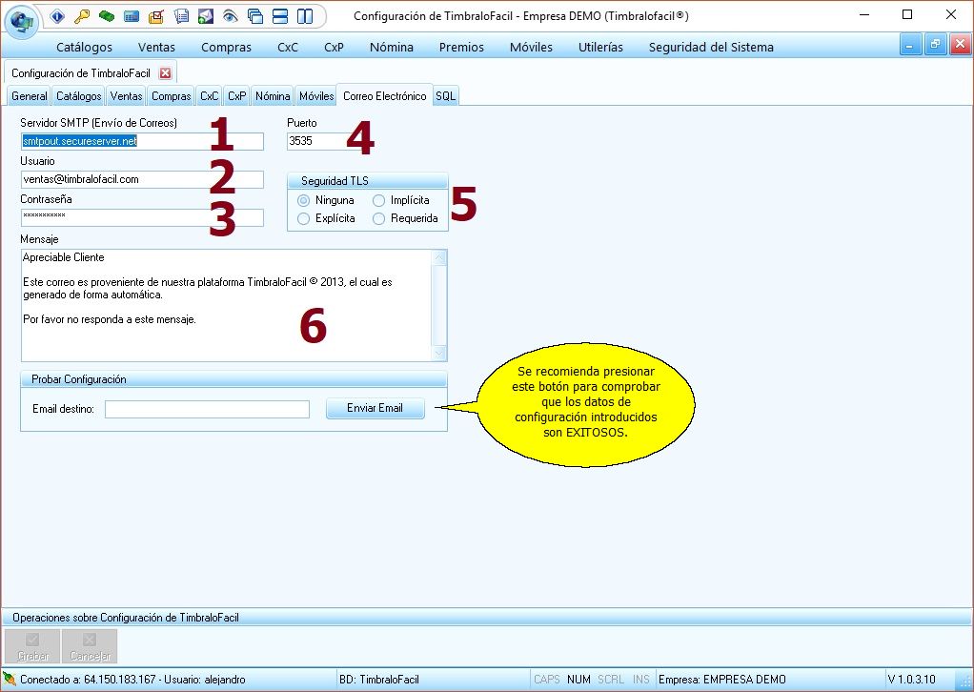Click the Grabar button
The width and height of the screenshot is (974, 692).
[32, 646]
